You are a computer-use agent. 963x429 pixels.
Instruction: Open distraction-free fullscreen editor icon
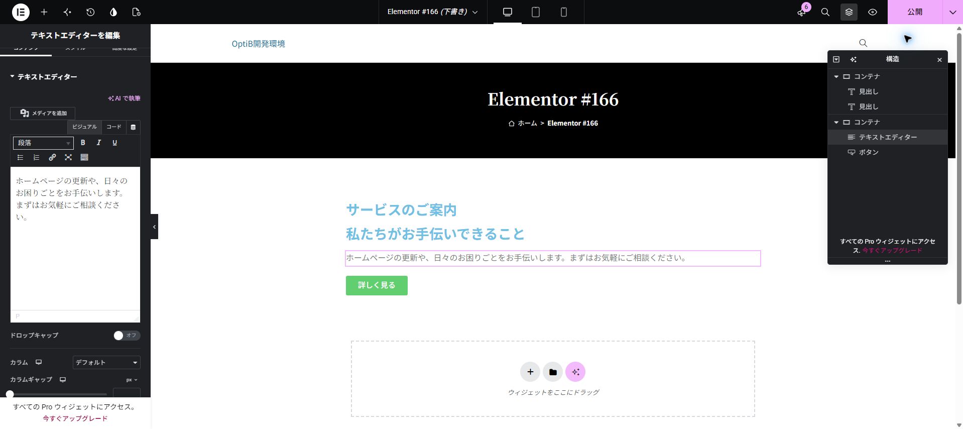tap(68, 157)
